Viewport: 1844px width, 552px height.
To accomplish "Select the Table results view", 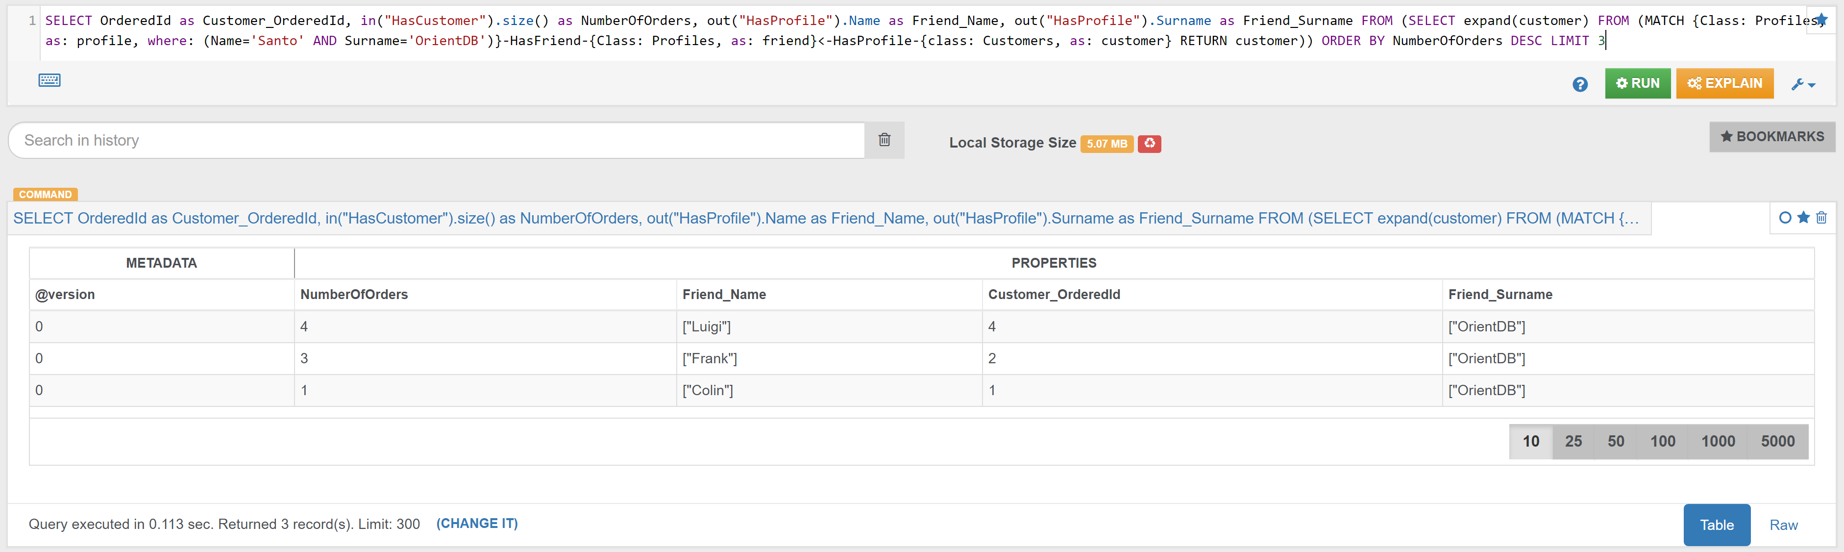I will [x=1716, y=525].
